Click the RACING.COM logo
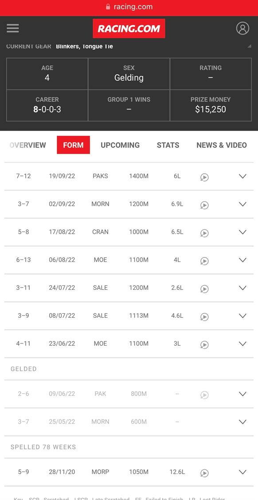 pos(129,28)
